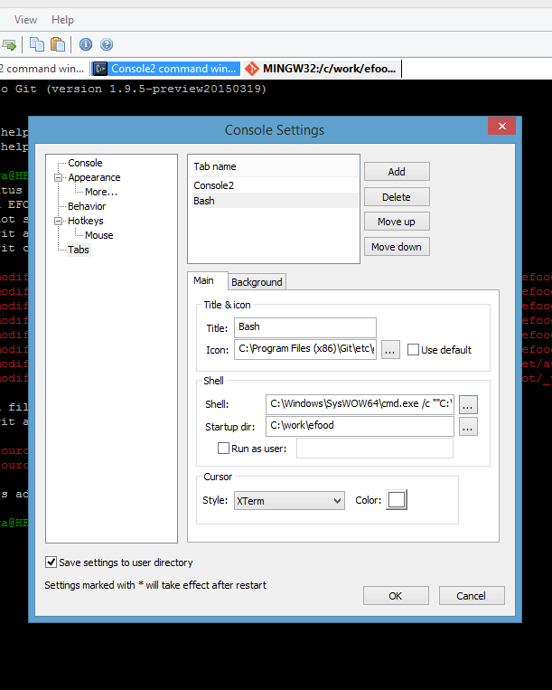Open the cursor Style dropdown

pos(289,501)
